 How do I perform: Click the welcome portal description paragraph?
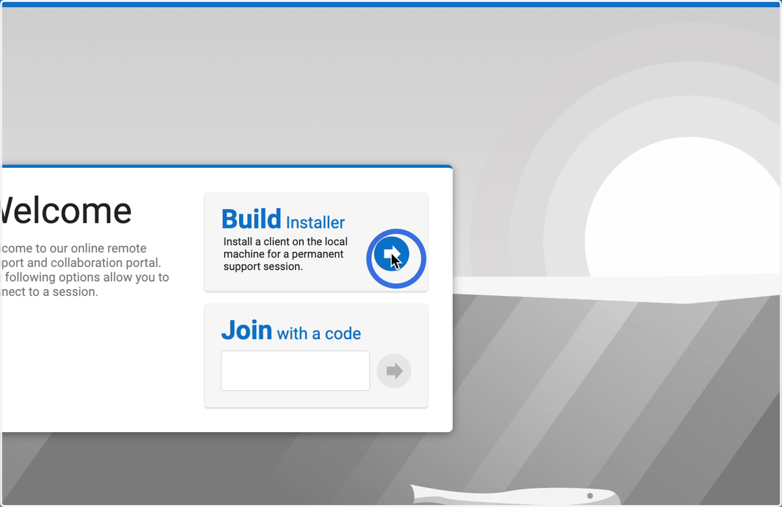point(84,270)
